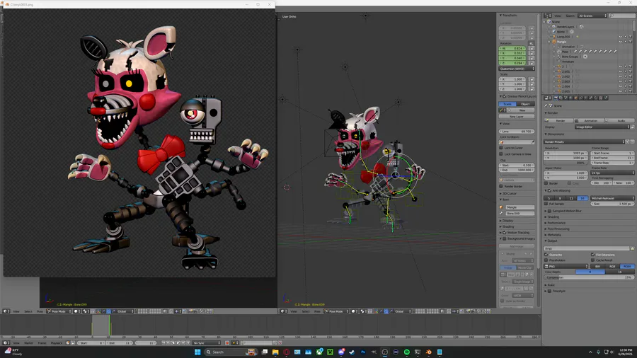
Task: Click the Mangle armature icon in outliner
Action: pyautogui.click(x=553, y=42)
